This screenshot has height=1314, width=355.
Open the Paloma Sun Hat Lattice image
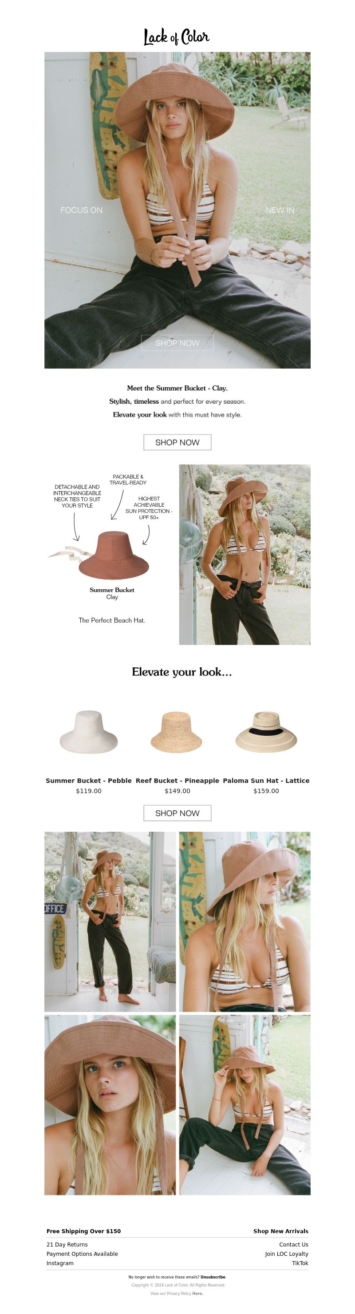click(x=266, y=731)
